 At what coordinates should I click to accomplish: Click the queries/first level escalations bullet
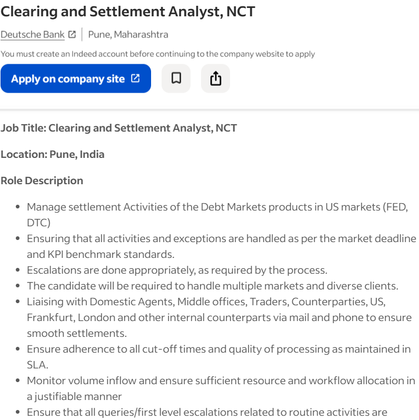[207, 412]
